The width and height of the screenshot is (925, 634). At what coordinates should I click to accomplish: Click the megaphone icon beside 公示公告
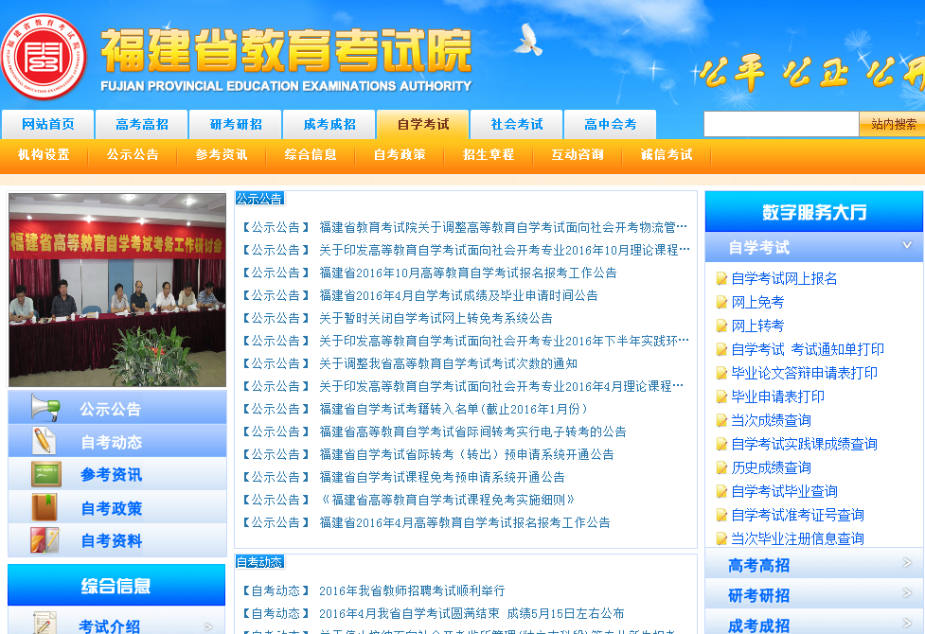point(46,408)
